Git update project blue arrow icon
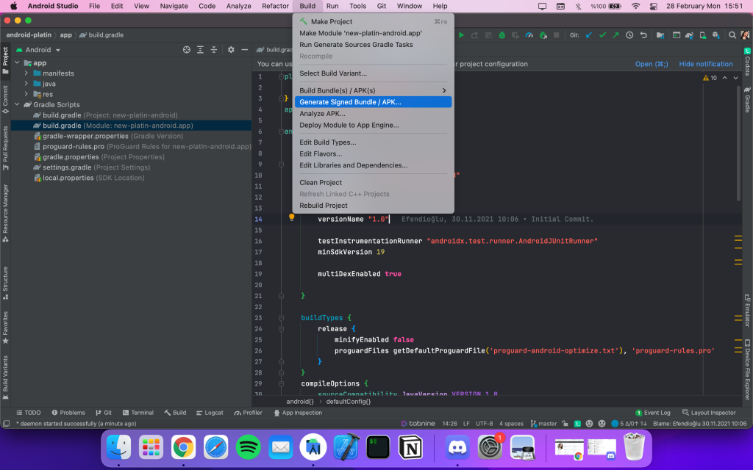 589,35
